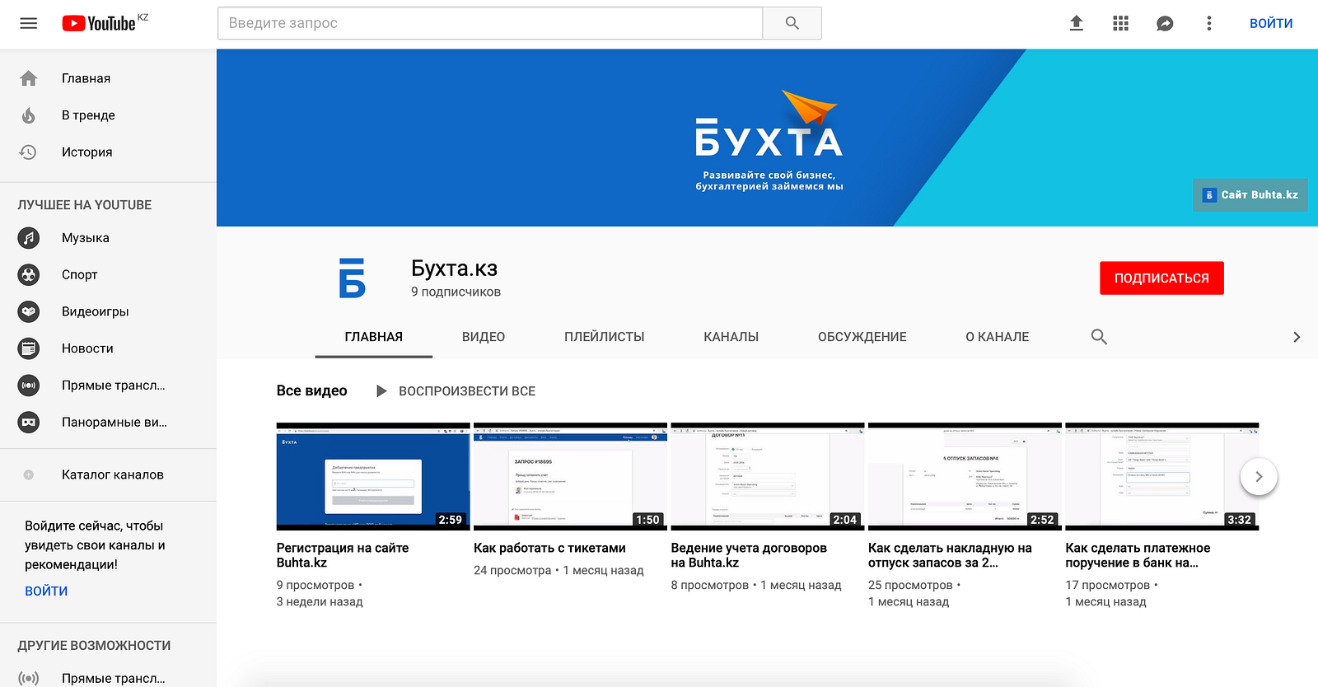Open the three-dot settings menu
The width and height of the screenshot is (1318, 687).
tap(1209, 23)
